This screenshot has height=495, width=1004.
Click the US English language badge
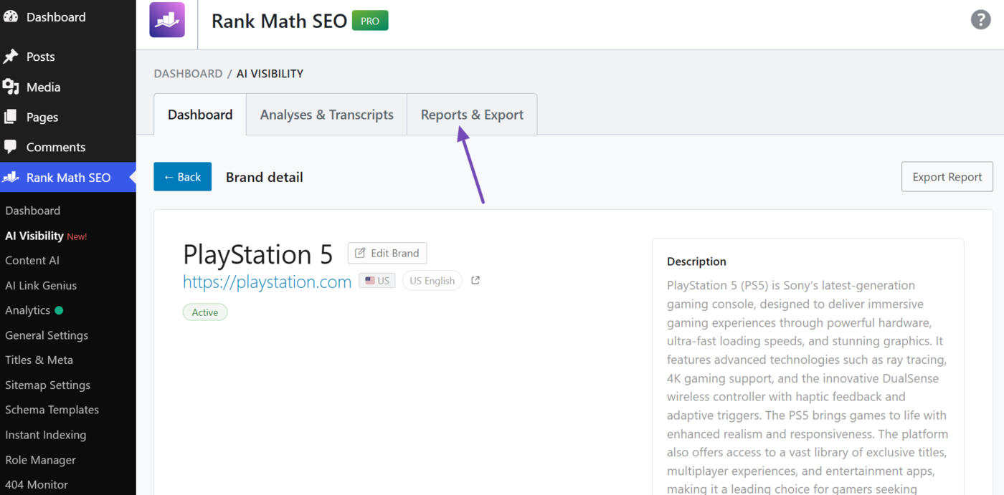tap(432, 281)
